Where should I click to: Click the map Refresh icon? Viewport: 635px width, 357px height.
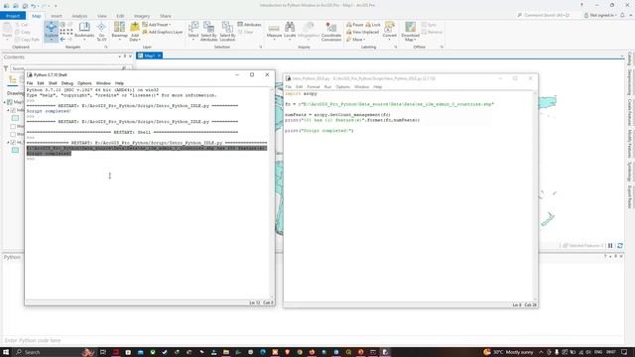tap(620, 246)
